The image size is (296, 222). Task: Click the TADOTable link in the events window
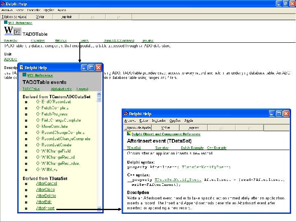click(x=31, y=89)
